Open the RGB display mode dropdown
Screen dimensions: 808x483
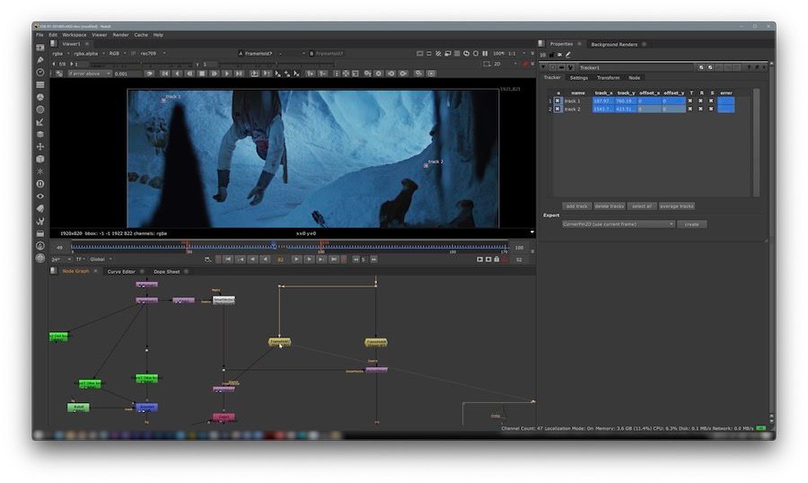(117, 54)
